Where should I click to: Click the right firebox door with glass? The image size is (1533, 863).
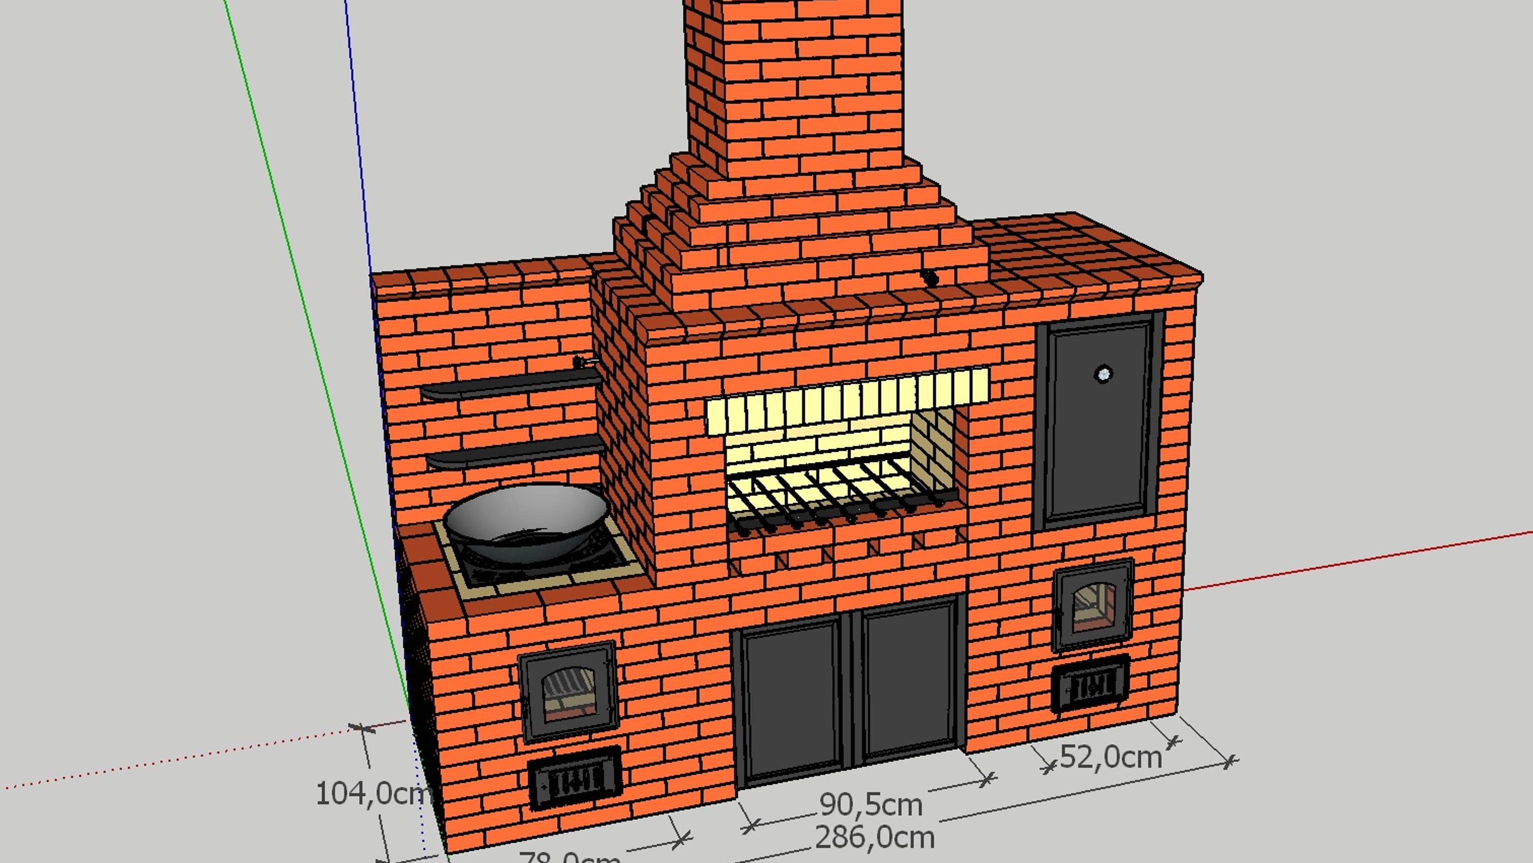[1094, 605]
